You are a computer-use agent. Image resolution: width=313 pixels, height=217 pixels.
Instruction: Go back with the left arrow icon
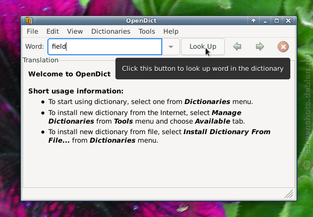click(237, 47)
